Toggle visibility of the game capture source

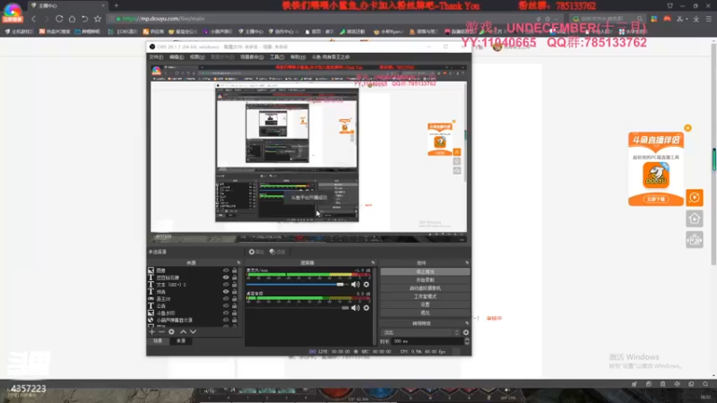226,299
